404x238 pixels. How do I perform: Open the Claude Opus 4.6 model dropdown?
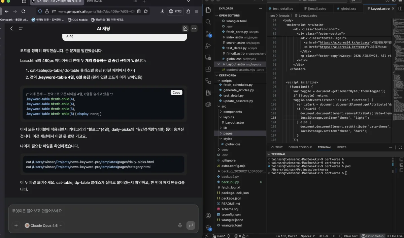coord(43,226)
